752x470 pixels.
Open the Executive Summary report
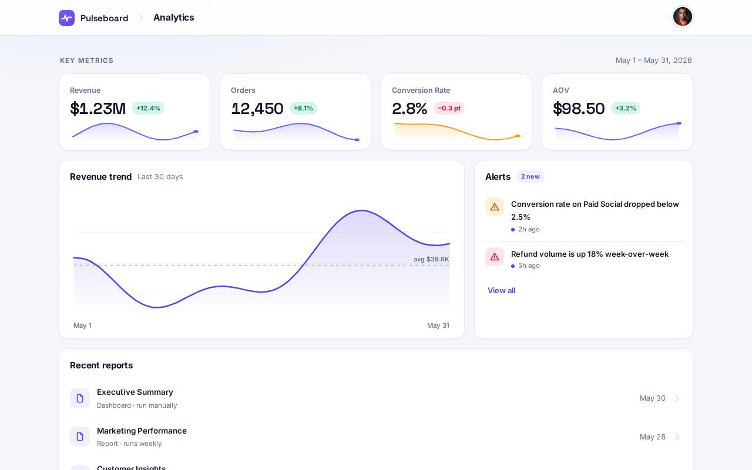(x=376, y=398)
